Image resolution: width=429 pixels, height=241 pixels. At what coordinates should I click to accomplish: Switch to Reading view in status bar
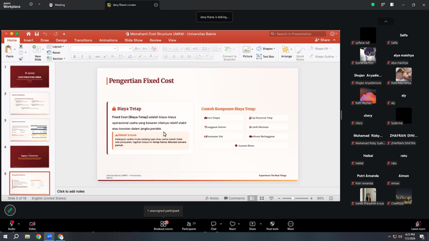click(x=271, y=198)
